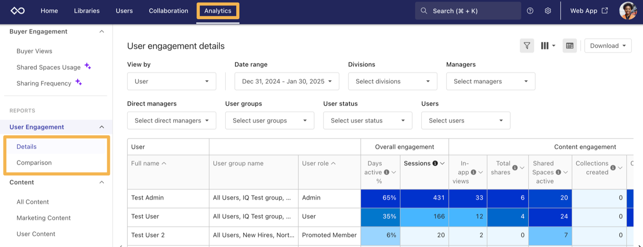Click the user profile avatar
This screenshot has height=247, width=643.
[x=627, y=10]
